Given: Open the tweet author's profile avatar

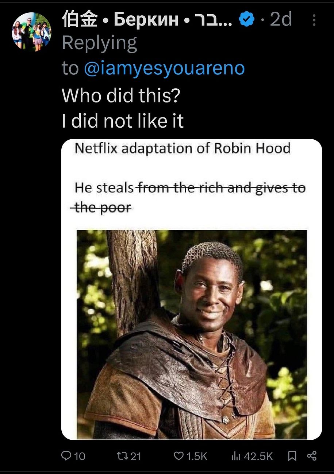Looking at the screenshot, I should (x=31, y=32).
